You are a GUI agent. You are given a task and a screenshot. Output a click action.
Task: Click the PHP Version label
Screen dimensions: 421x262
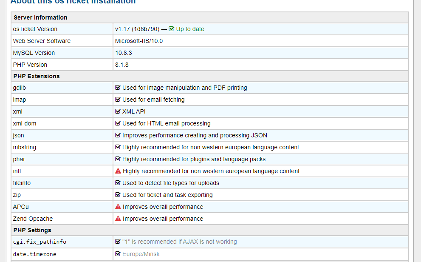tap(30, 65)
